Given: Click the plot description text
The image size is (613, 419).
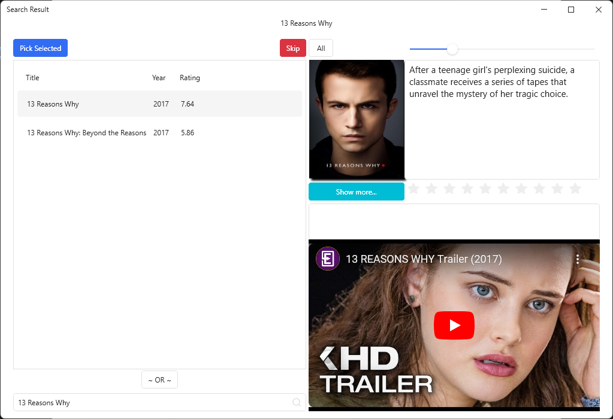Looking at the screenshot, I should [492, 82].
